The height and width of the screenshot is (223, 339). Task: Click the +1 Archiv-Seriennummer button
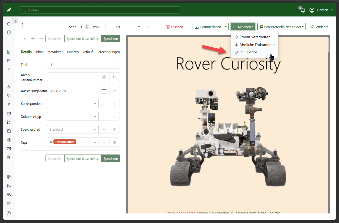pos(115,77)
